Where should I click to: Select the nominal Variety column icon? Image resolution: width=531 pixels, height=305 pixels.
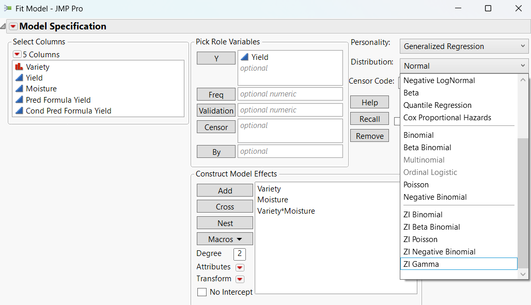click(19, 67)
